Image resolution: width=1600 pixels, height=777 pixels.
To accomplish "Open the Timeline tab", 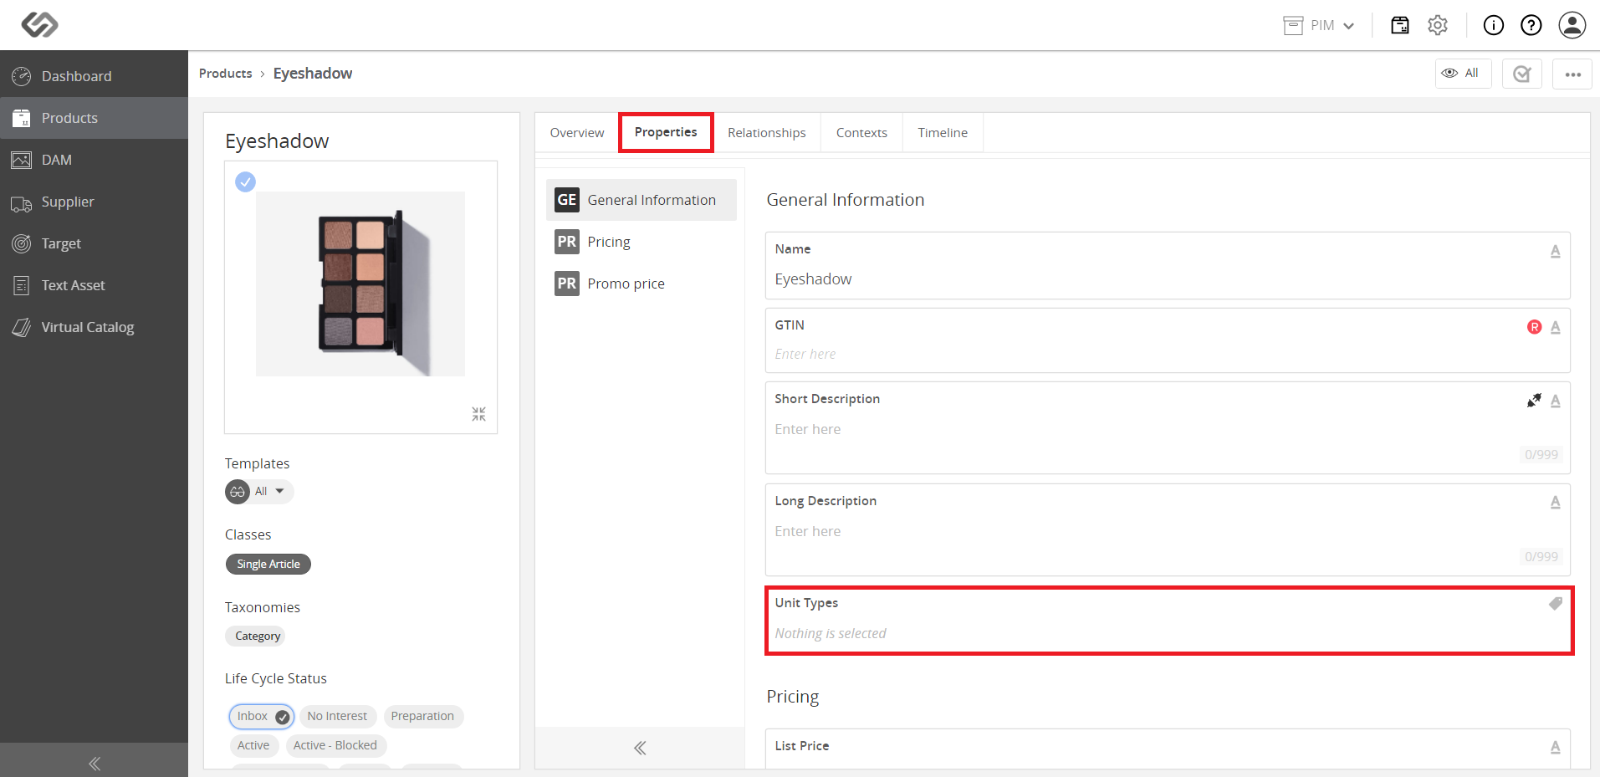I will pyautogui.click(x=943, y=133).
